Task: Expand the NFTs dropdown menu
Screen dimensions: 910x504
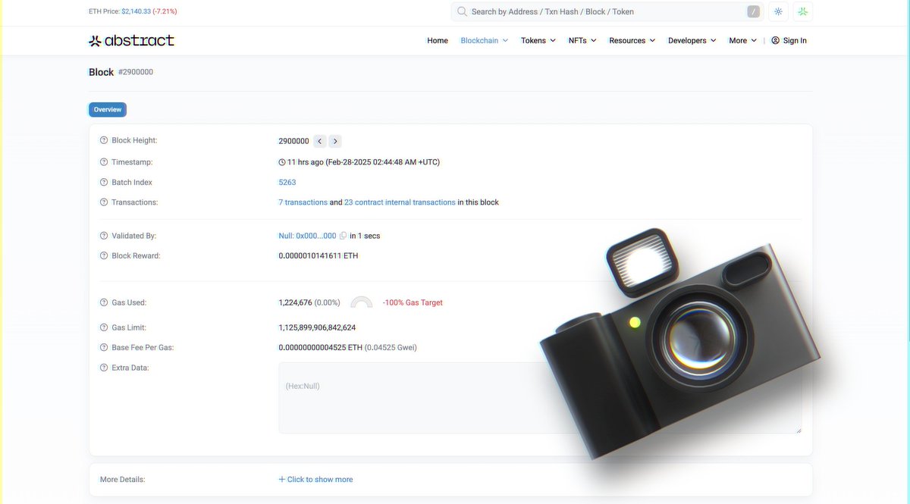Action: [x=582, y=40]
